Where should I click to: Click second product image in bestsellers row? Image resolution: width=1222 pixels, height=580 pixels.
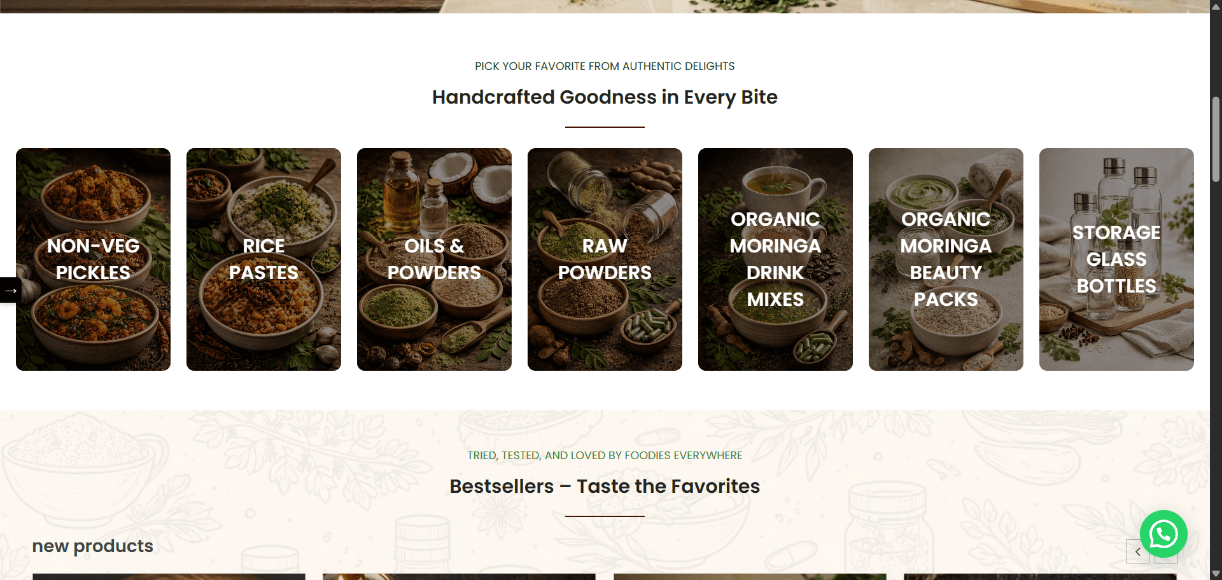[x=459, y=577]
